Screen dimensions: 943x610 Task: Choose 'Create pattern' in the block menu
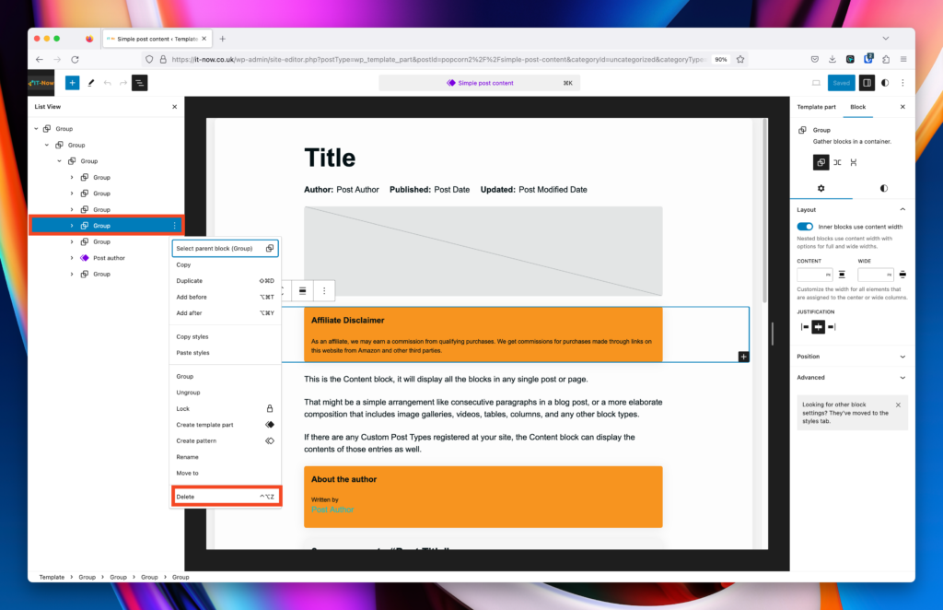[225, 441]
